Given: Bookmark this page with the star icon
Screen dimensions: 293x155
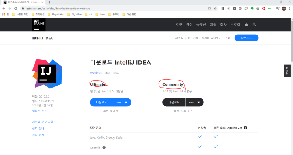Looking at the screenshot, I should pyautogui.click(x=215, y=9).
